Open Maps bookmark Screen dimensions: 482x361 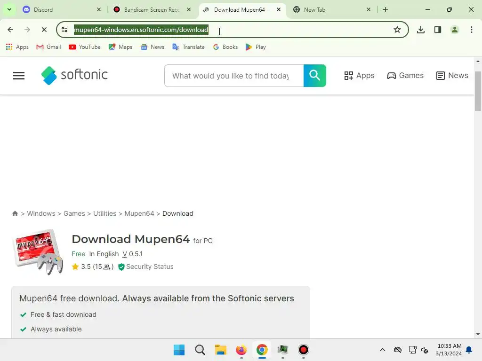tap(120, 47)
